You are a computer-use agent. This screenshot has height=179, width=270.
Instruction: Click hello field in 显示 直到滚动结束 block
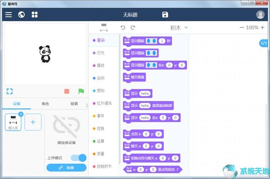145,106
